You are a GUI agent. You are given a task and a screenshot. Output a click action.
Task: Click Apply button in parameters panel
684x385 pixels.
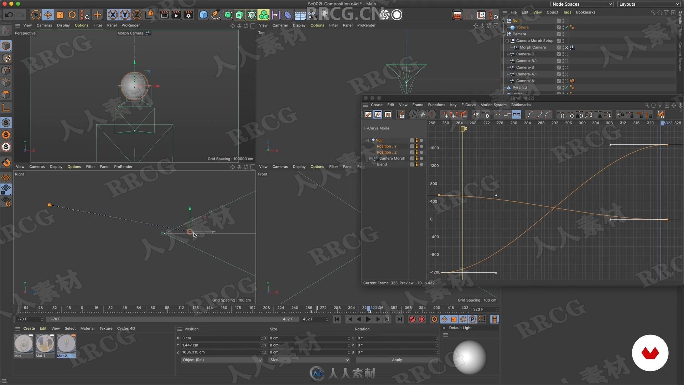[397, 360]
